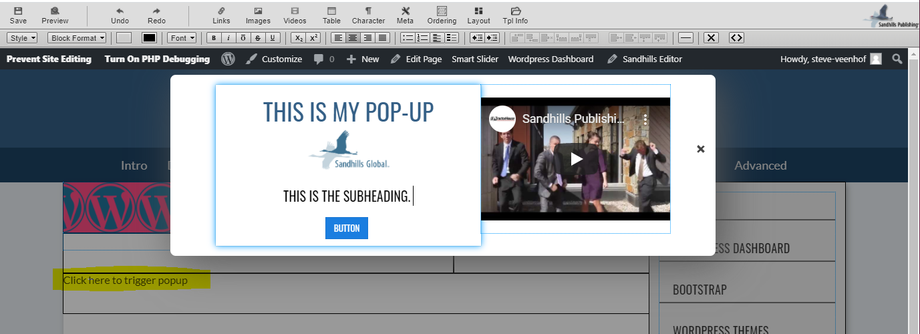Apply subscript formatting
Screen dimensions: 920x334
(299, 38)
